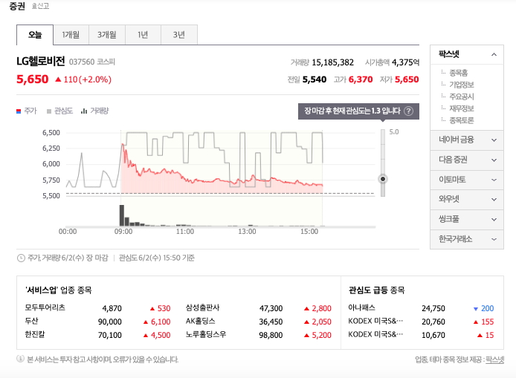Open the 1년 chart tab
The width and height of the screenshot is (516, 378).
pyautogui.click(x=143, y=34)
